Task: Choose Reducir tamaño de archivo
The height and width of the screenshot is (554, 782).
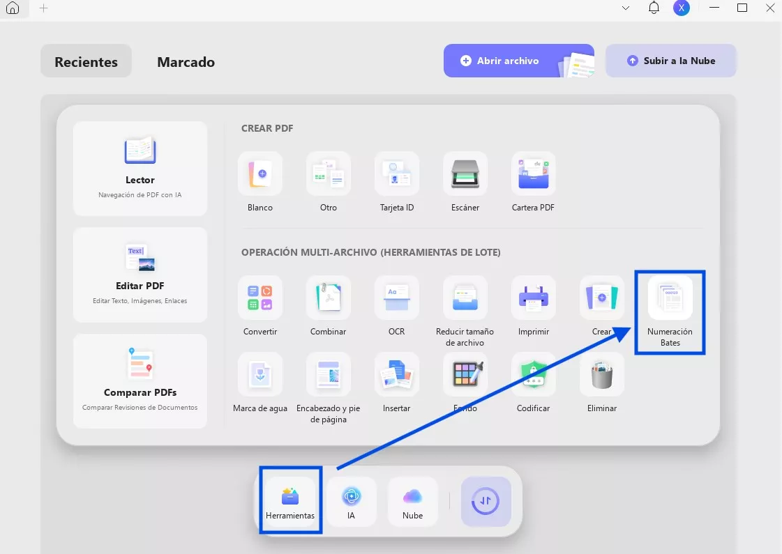Action: (465, 298)
